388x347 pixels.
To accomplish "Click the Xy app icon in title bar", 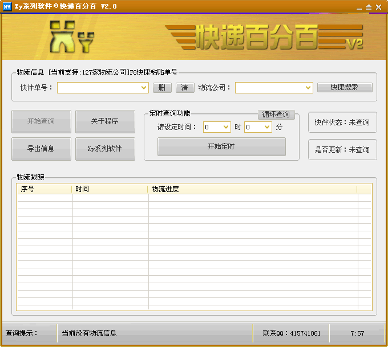I will click(x=7, y=6).
